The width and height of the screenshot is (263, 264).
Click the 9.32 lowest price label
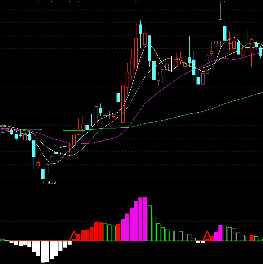tap(52, 182)
